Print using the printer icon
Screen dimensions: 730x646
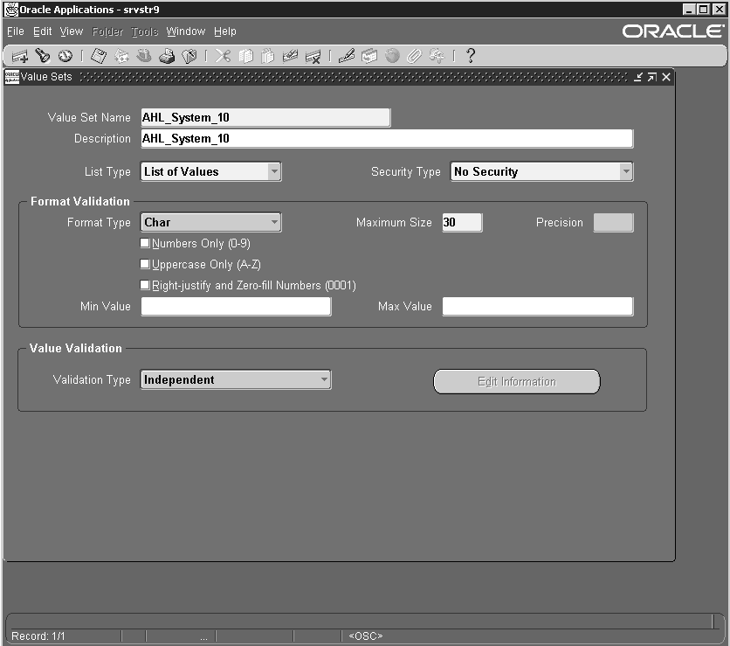click(x=167, y=56)
